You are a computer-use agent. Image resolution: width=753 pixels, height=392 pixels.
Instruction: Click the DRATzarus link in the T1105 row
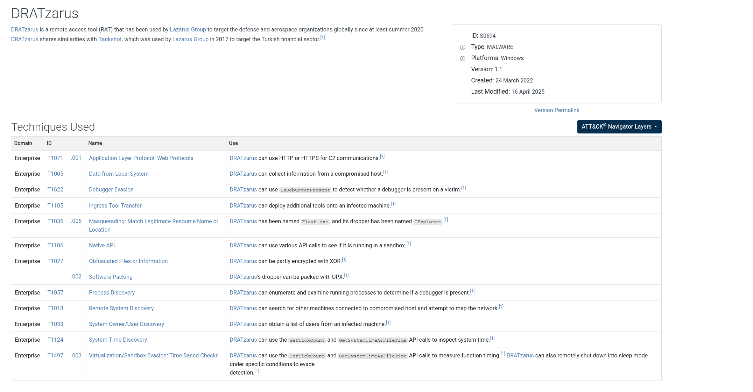click(243, 205)
